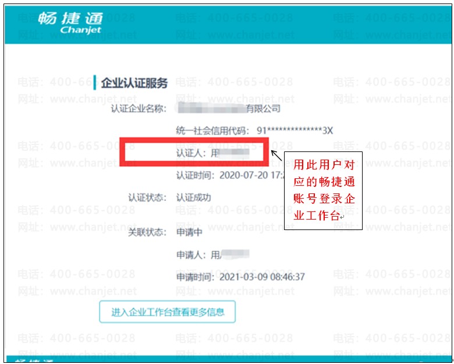Click the 申请人 user name text
454x364 pixels.
click(x=230, y=255)
